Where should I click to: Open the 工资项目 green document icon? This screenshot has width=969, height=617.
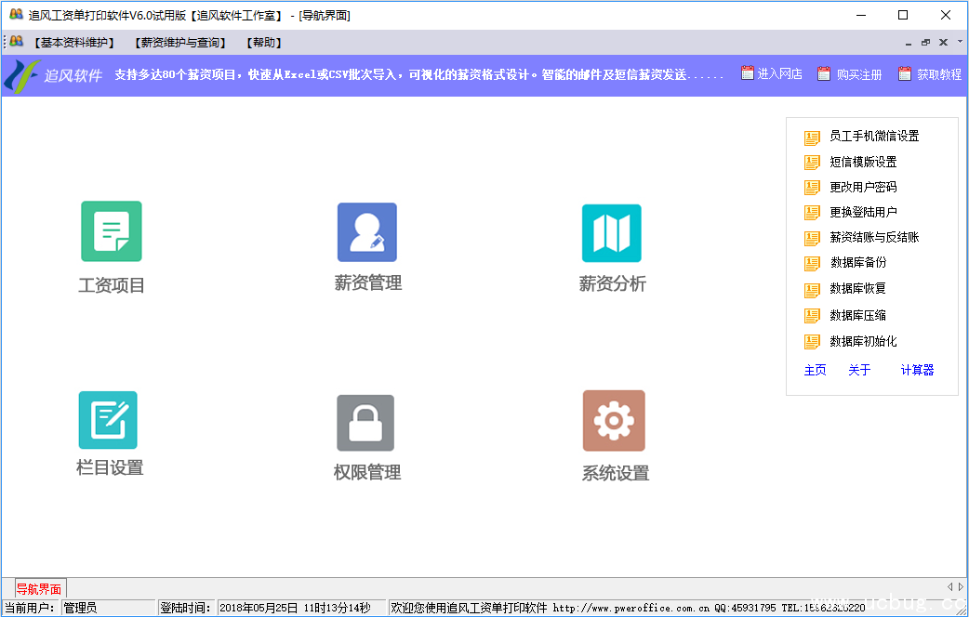click(112, 231)
